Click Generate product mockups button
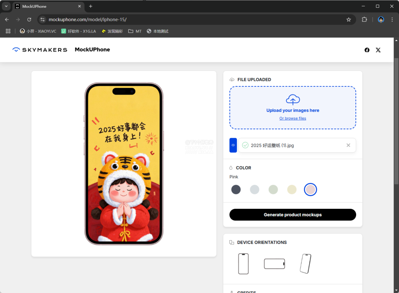Viewport: 399px width, 293px height. coord(293,215)
